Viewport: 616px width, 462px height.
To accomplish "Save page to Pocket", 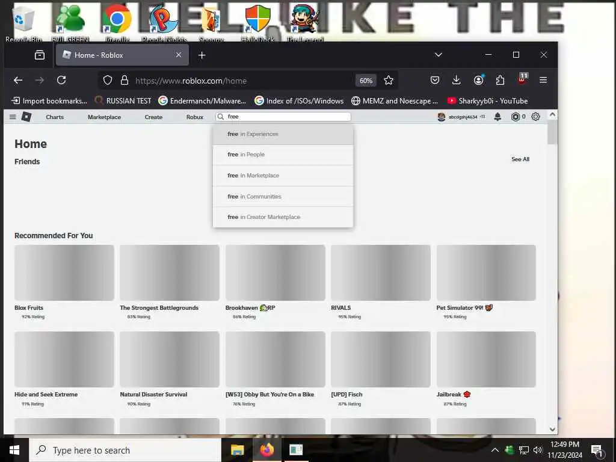I will click(435, 80).
